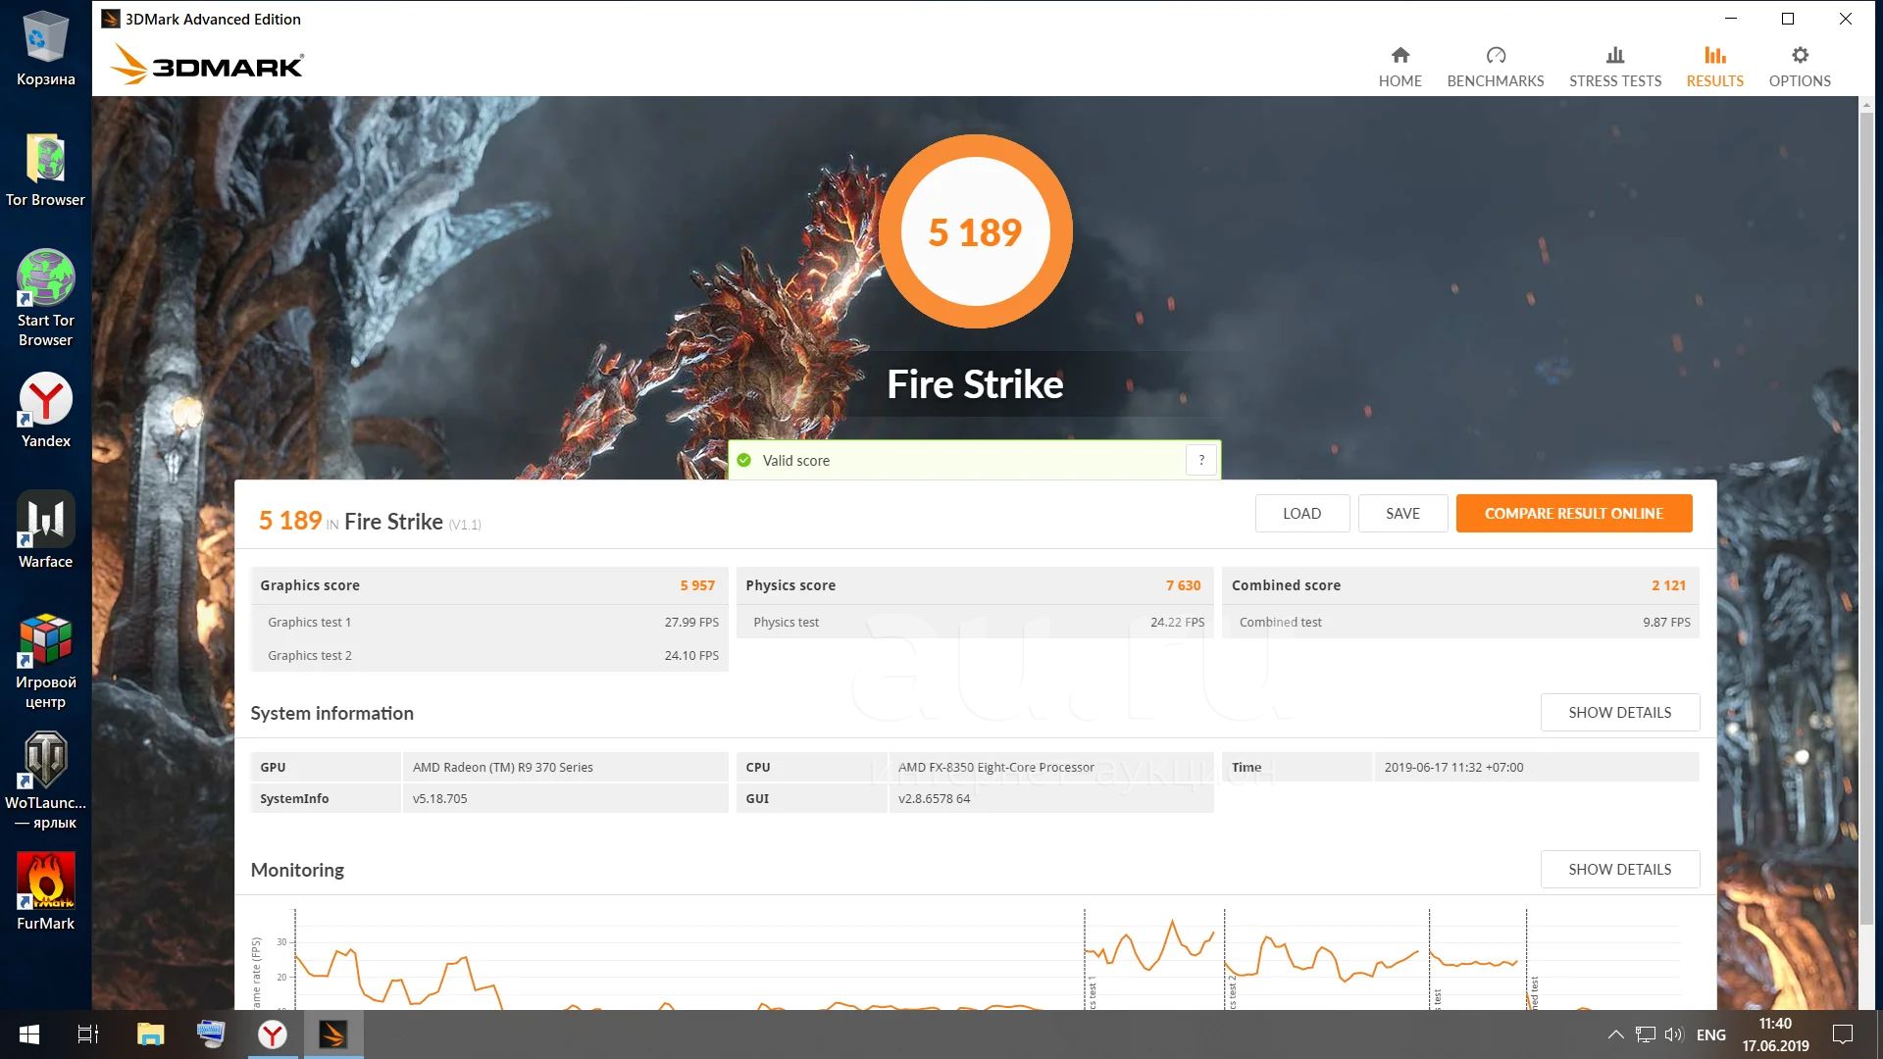
Task: Click COMPARE RESULT ONLINE
Action: coord(1573,513)
